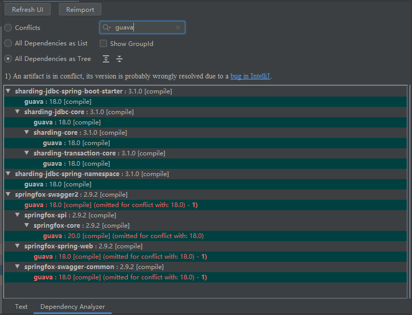
Task: Select guava directly under sharding-jdbc-spring-boot-starter
Action: click(205, 102)
